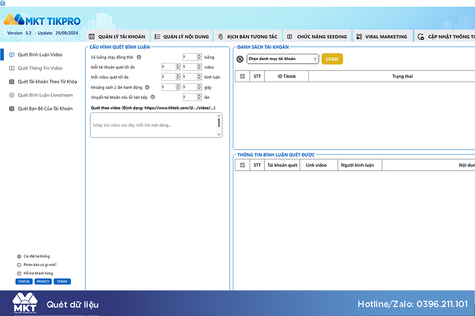Click the Tài khoản quét column header
Viewport: 475px width, 316px height.
click(x=282, y=165)
